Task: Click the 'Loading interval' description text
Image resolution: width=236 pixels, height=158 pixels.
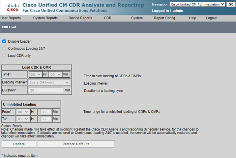Action: pos(95,83)
